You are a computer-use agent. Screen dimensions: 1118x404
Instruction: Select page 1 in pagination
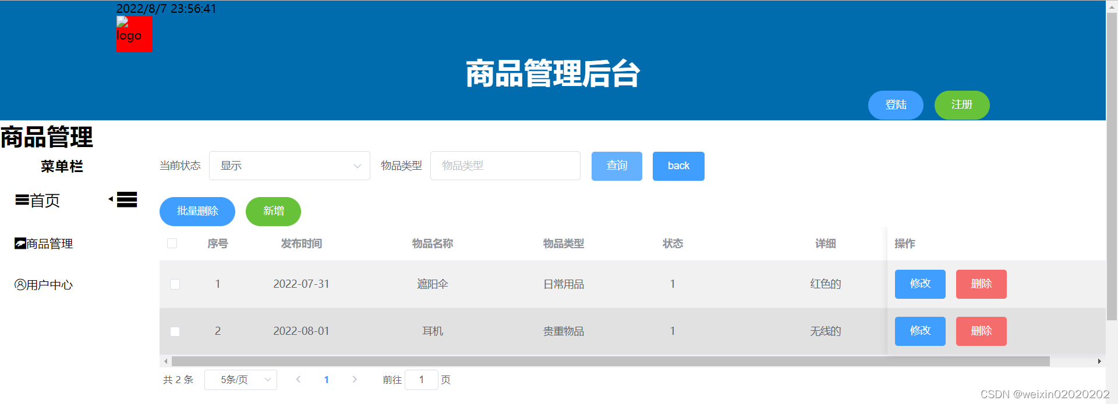pyautogui.click(x=327, y=380)
